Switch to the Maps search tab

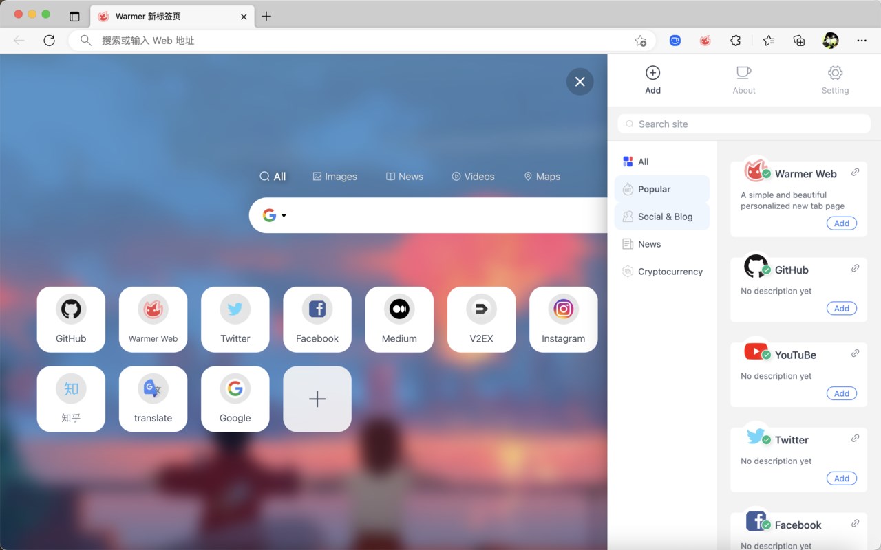tap(542, 177)
